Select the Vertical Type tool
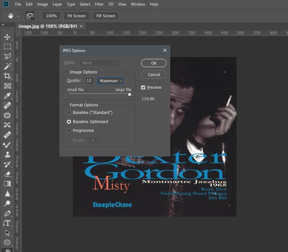This screenshot has height=252, width=288. 7,223
